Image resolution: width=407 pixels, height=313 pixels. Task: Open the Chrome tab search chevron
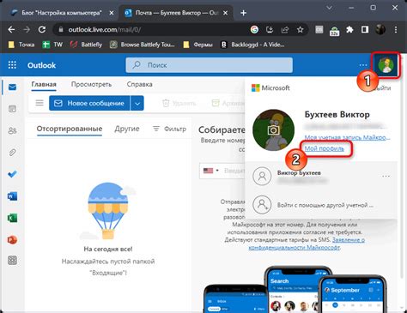pos(329,8)
